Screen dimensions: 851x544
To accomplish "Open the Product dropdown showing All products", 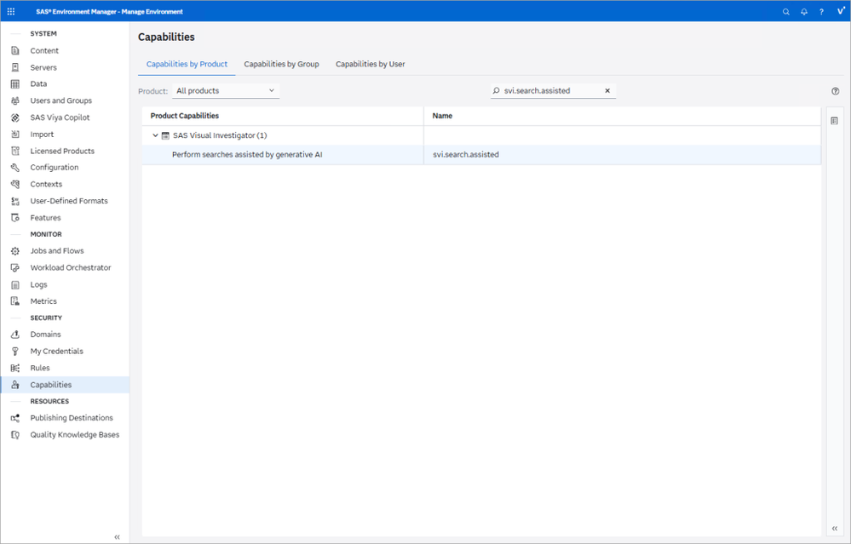I will click(225, 90).
